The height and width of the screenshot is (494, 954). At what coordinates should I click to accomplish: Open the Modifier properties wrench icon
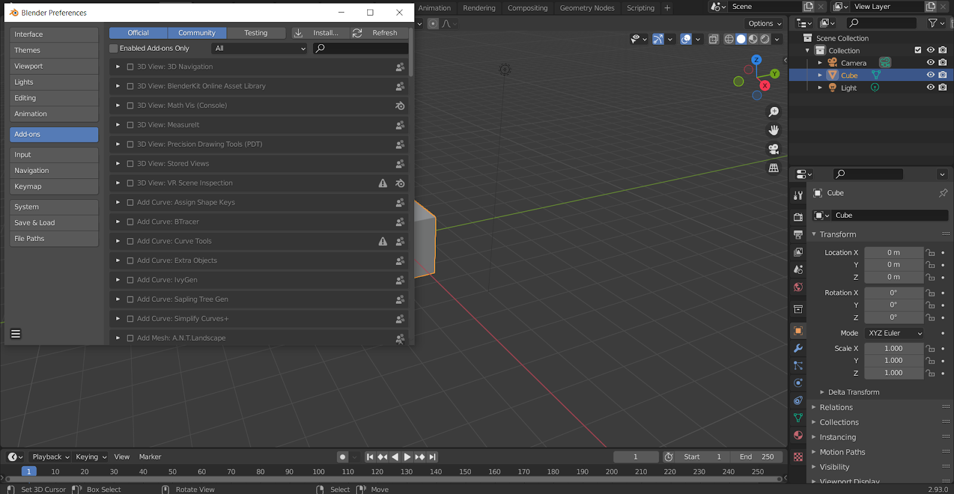(798, 348)
